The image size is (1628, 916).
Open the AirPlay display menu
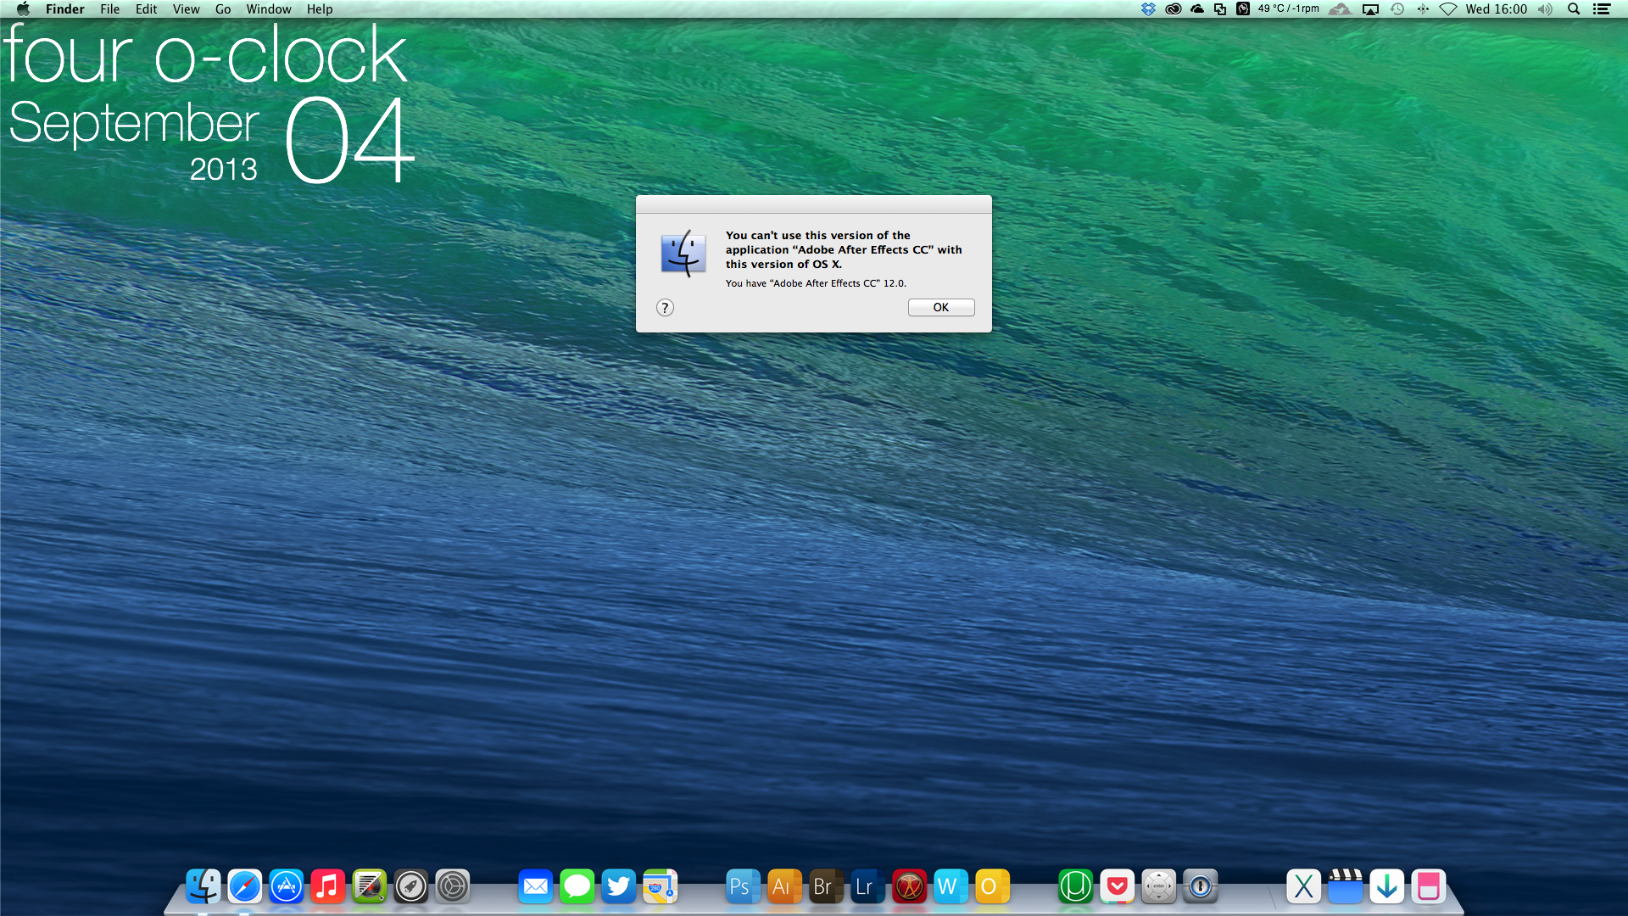pyautogui.click(x=1370, y=9)
